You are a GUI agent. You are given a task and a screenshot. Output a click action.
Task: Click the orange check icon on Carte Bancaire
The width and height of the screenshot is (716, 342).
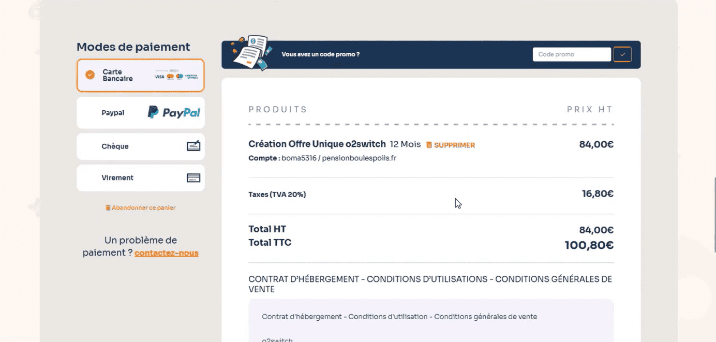click(90, 75)
